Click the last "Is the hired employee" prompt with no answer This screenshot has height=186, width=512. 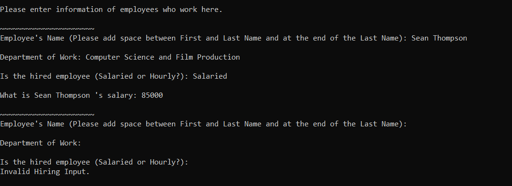(94, 162)
